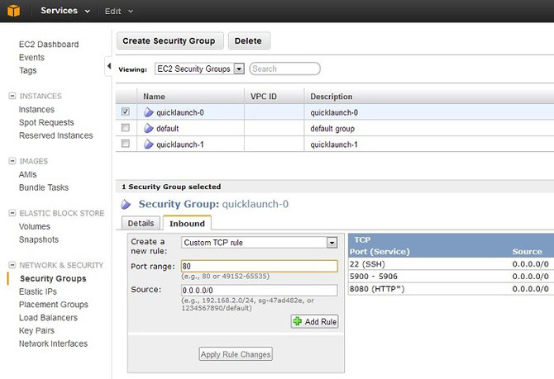This screenshot has height=379, width=554.
Task: Collapse the IMAGES section
Action: coord(12,161)
